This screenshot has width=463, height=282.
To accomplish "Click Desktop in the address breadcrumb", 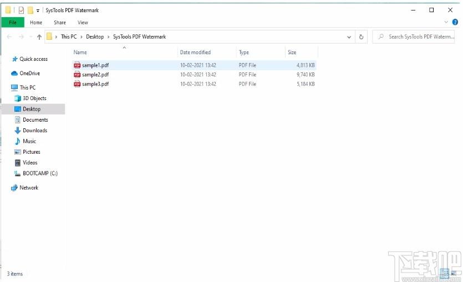I will click(x=95, y=37).
